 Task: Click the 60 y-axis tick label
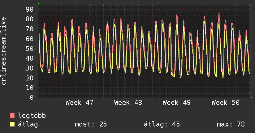[x=30, y=39]
